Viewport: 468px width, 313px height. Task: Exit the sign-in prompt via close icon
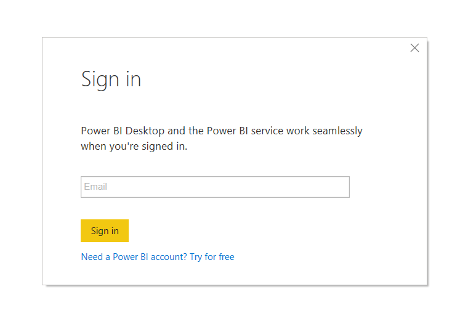[x=414, y=48]
